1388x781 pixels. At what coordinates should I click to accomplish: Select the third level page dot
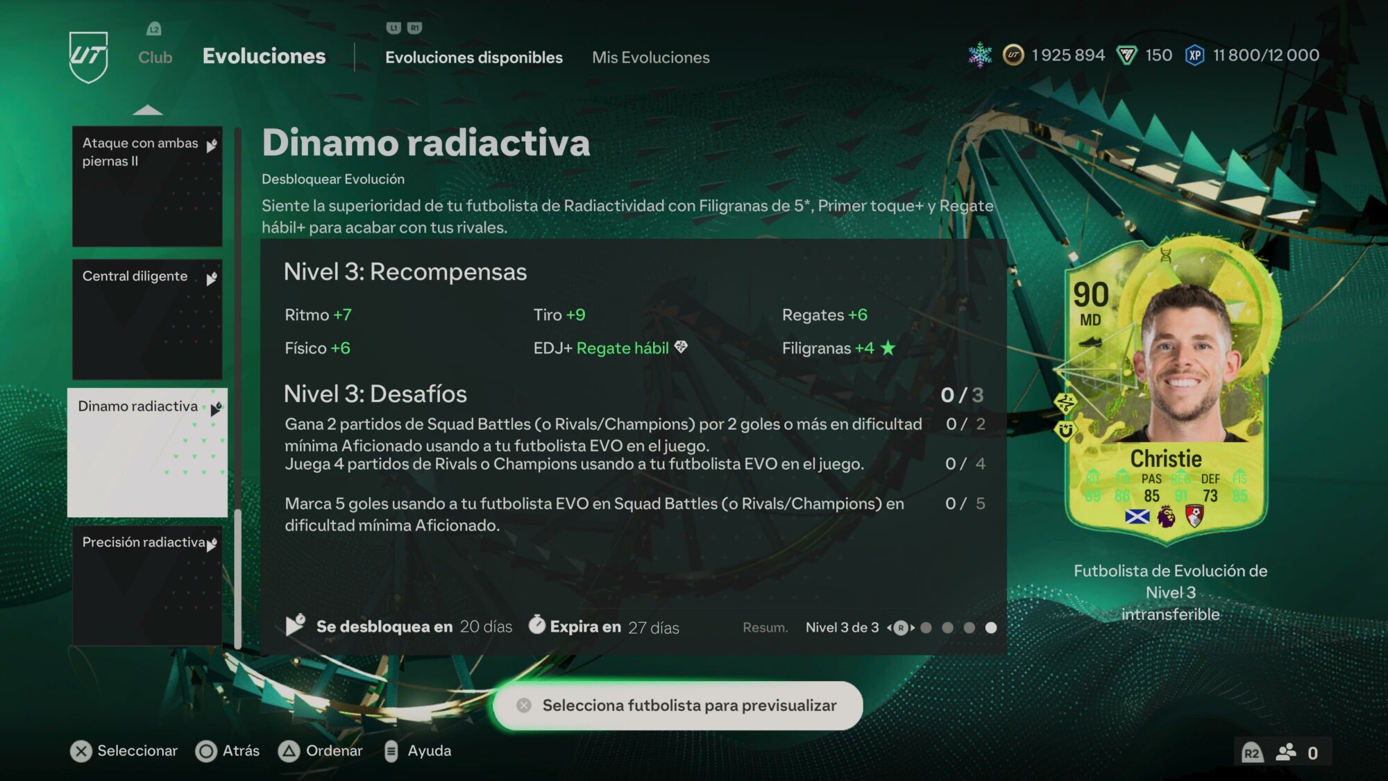pyautogui.click(x=970, y=628)
